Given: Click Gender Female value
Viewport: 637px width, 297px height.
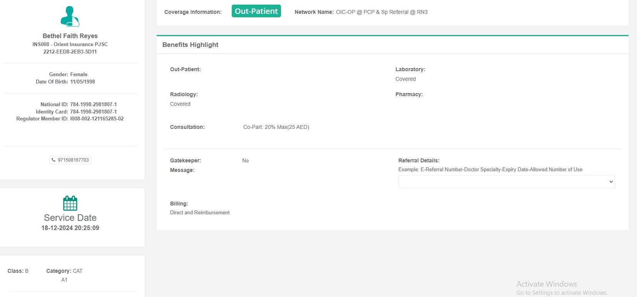Looking at the screenshot, I should pyautogui.click(x=79, y=74).
